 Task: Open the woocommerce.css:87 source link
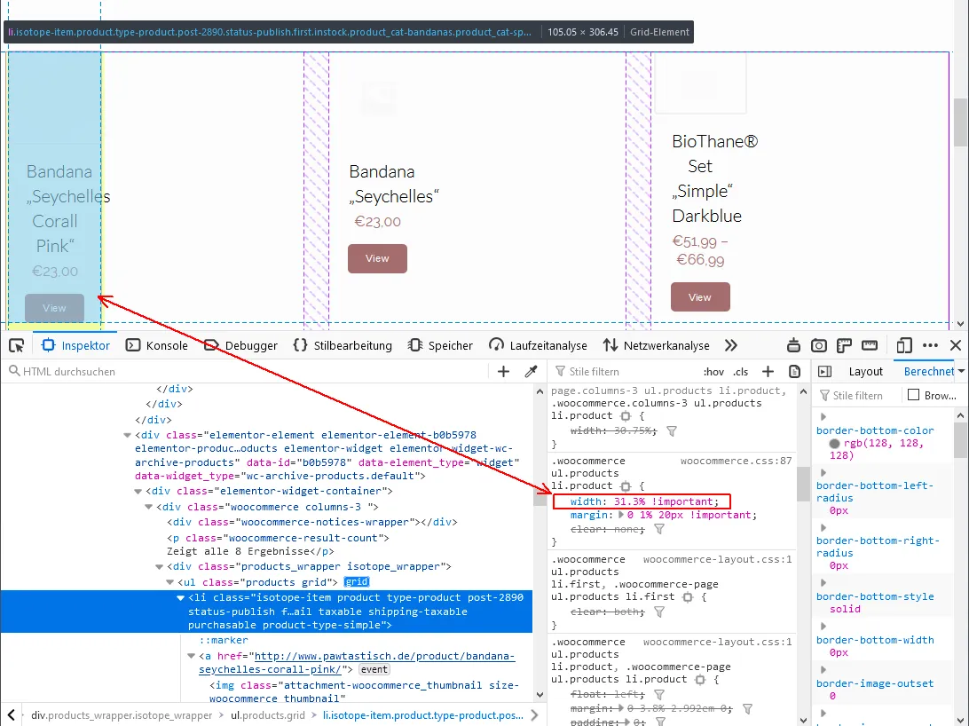736,461
